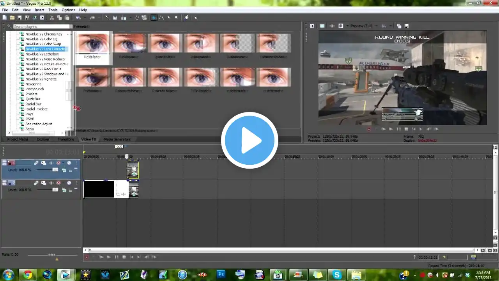Click the Level slider handle on track 1
499x281 pixels.
pos(55,170)
